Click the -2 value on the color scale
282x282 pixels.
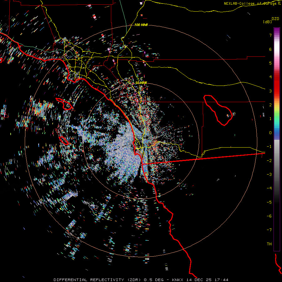click(269, 161)
